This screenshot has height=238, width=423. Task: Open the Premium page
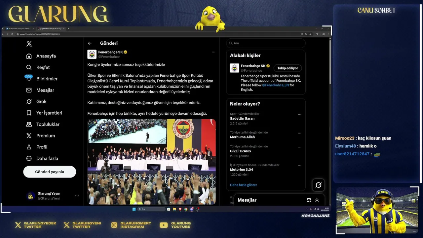(x=40, y=136)
